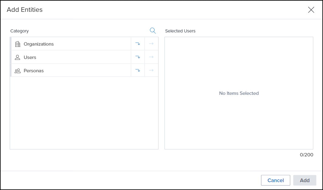
Task: Move Organizations to selected with the right arrow
Action: (x=151, y=44)
